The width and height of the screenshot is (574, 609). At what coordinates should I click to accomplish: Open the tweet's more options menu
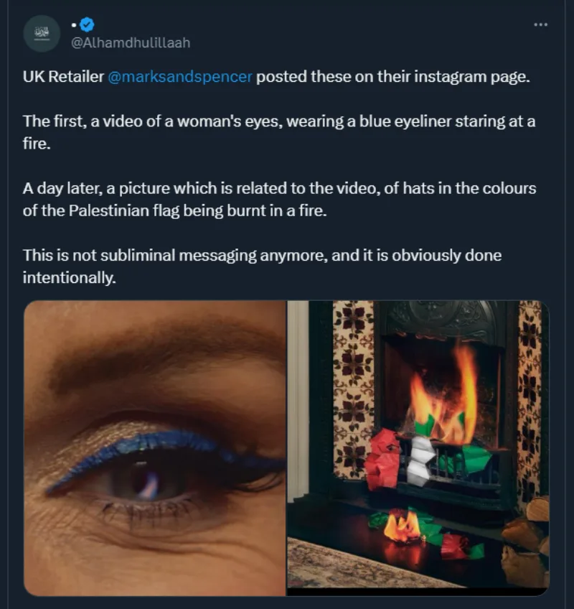pos(540,25)
